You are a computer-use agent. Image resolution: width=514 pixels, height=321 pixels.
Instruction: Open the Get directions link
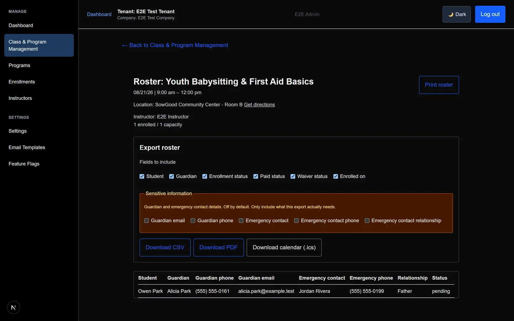pyautogui.click(x=259, y=105)
